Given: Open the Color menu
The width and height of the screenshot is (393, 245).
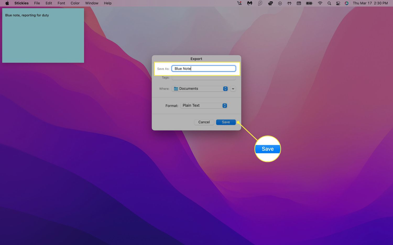Looking at the screenshot, I should point(75,3).
